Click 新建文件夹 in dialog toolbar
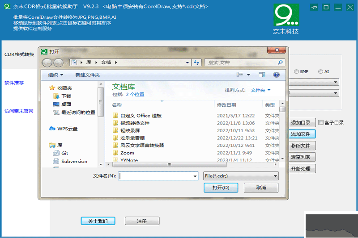 click(x=87, y=75)
